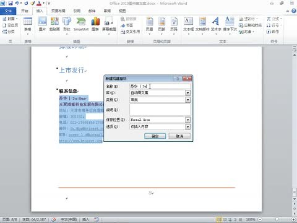Click the word count 64/2,387 in the status bar
The image size is (297, 223).
(34, 219)
